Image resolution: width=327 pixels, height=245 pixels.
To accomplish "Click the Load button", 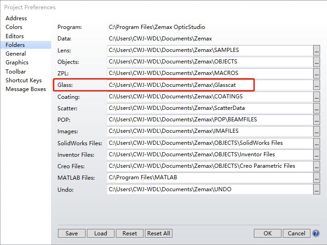I will 100,234.
